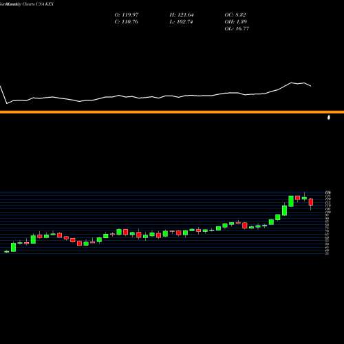This screenshot has width=344, height=344.
Task: Click the tallest green candlestick near the chart peak
Action: pos(291,201)
